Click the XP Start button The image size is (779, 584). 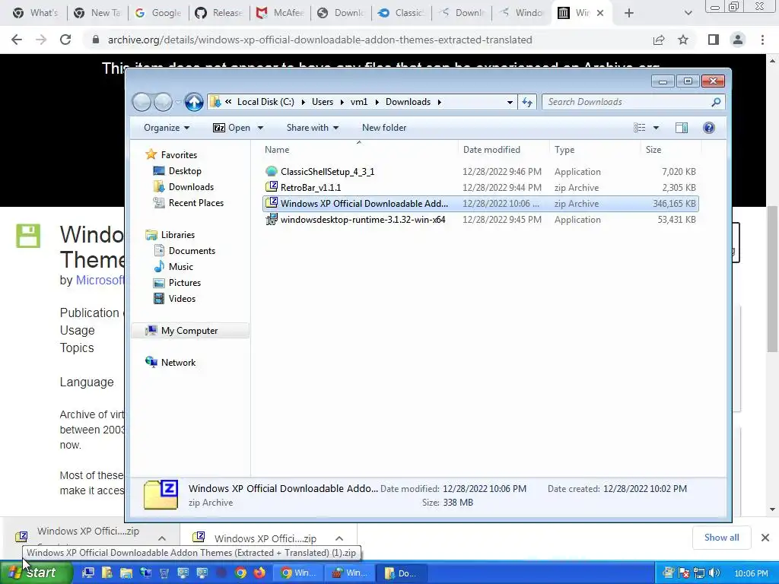tap(35, 573)
